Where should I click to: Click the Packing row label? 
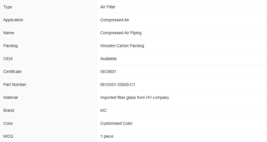click(10, 46)
